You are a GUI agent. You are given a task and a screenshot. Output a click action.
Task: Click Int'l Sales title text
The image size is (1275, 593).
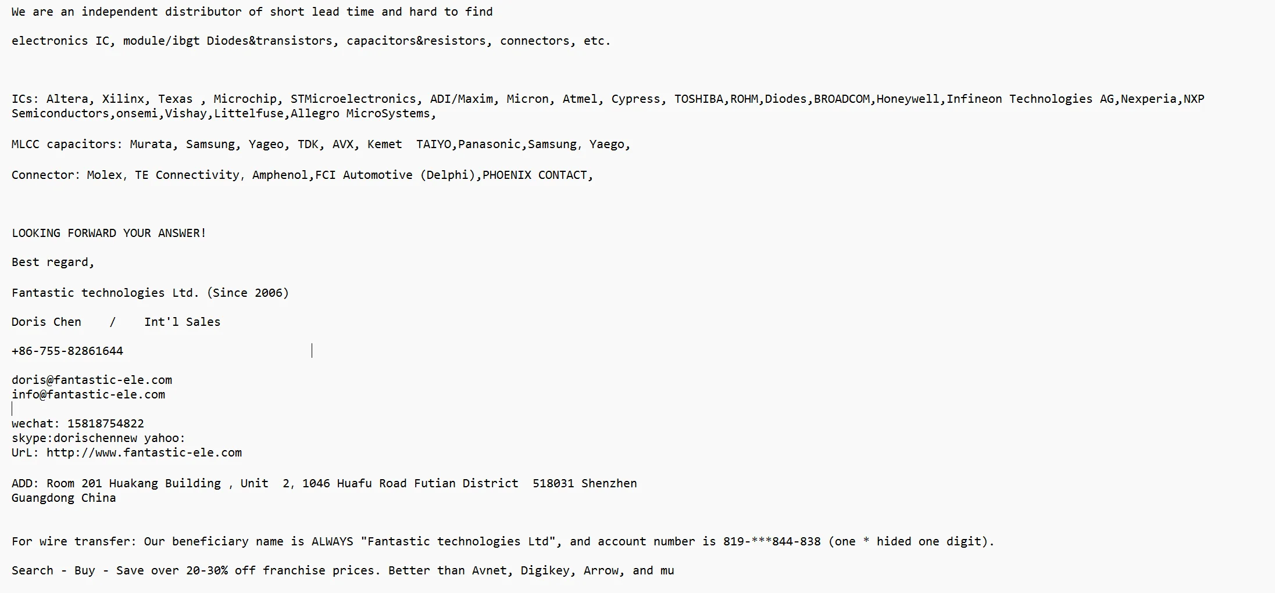coord(183,322)
